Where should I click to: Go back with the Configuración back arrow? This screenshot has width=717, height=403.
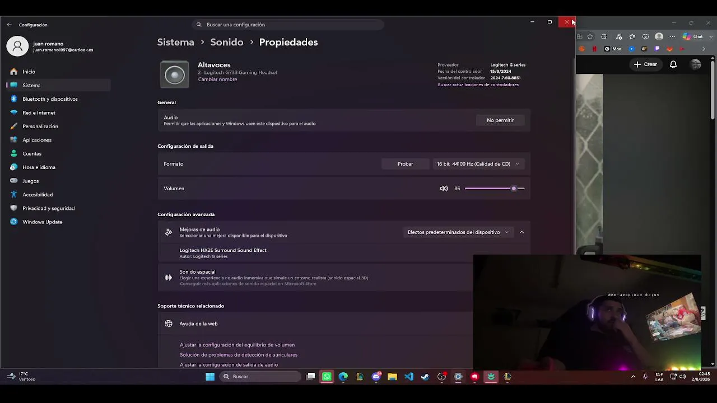coord(9,25)
